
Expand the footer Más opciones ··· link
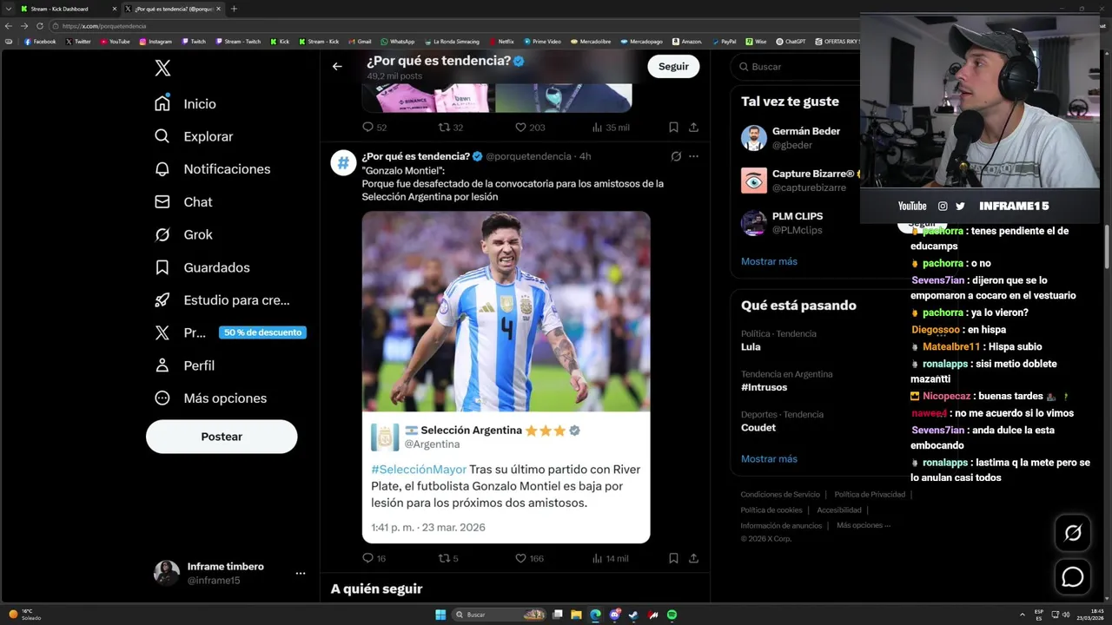coord(863,525)
